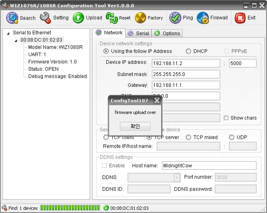Image resolution: width=267 pixels, height=213 pixels.
Task: Switch to the Network tab
Action: [x=109, y=32]
